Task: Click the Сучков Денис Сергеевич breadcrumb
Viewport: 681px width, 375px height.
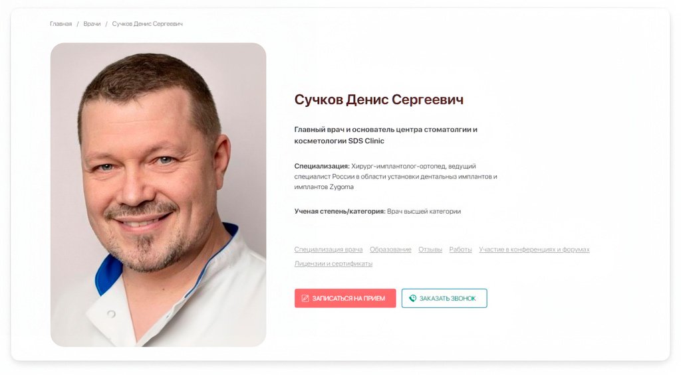Action: pyautogui.click(x=147, y=24)
